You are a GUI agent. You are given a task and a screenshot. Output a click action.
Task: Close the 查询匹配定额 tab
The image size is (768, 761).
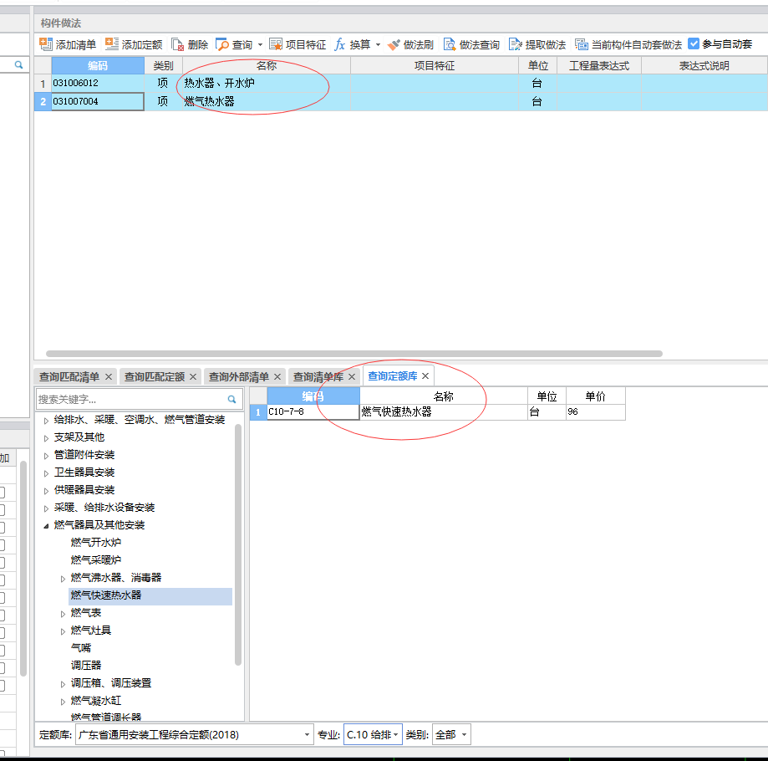(x=193, y=377)
